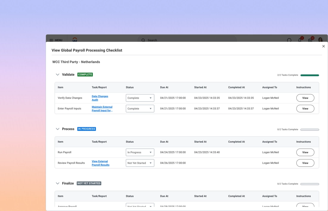
Task: Open the inbox icon with badge
Action: 310,40
